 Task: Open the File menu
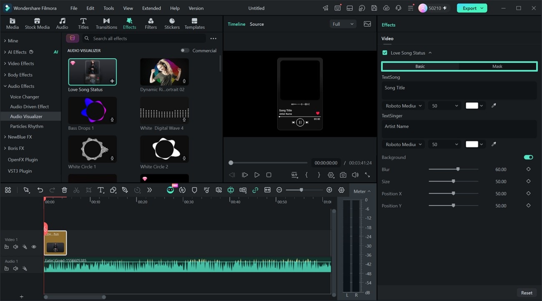74,8
